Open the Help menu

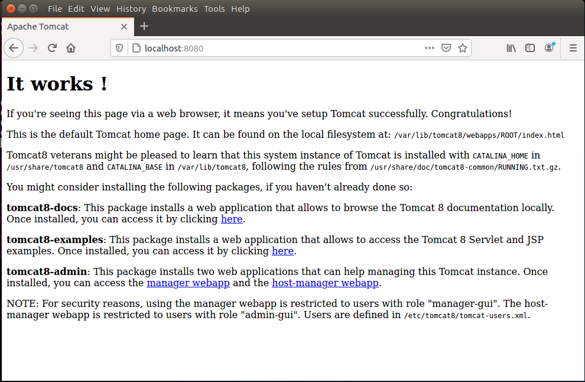[240, 9]
